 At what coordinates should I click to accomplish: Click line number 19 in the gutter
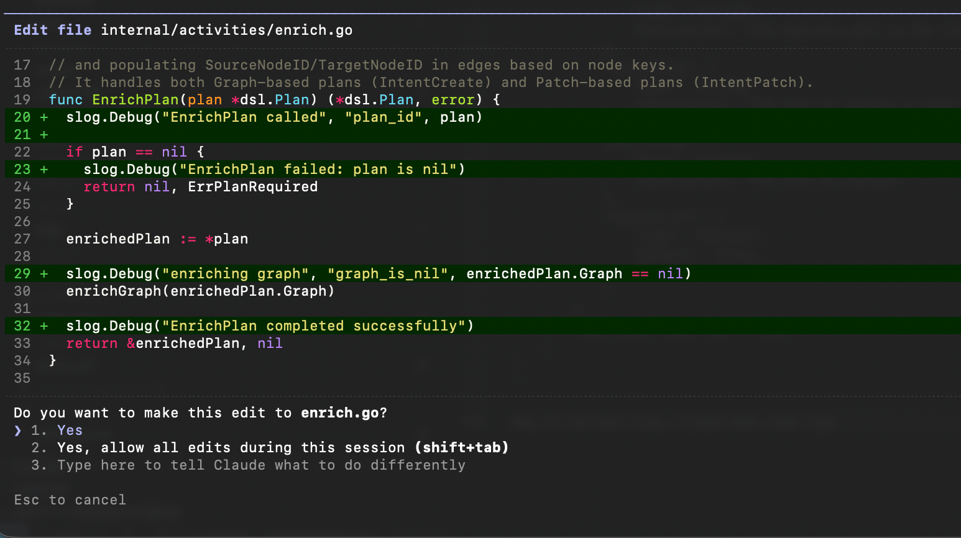pos(22,99)
